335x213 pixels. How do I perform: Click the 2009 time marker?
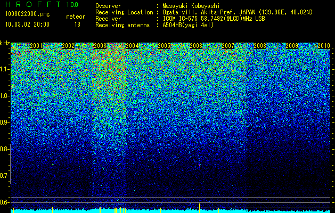coord(292,46)
